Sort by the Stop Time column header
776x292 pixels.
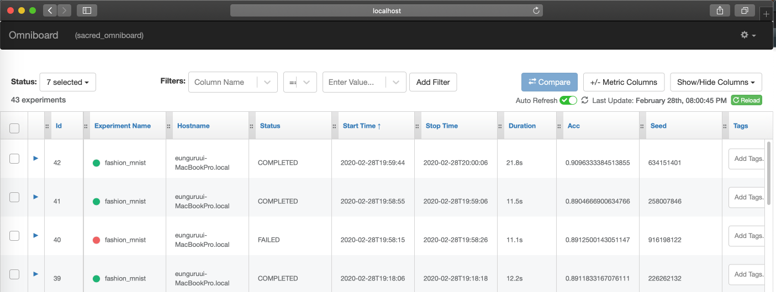442,126
